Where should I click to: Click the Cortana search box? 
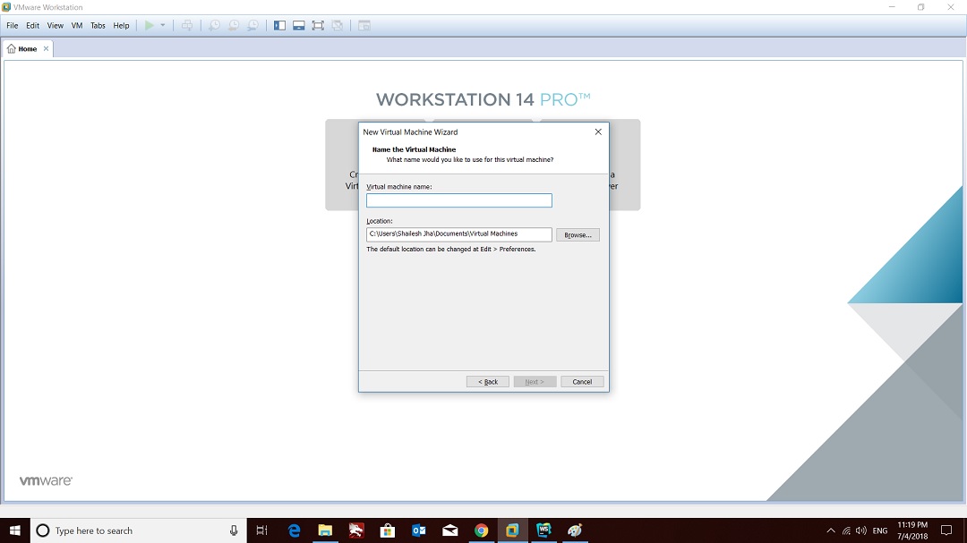click(138, 530)
